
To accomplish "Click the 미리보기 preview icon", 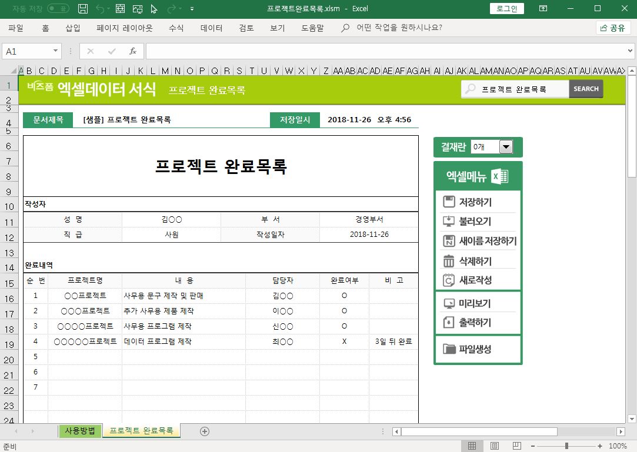I will click(449, 303).
